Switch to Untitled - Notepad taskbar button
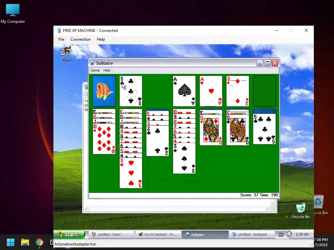 251,234
